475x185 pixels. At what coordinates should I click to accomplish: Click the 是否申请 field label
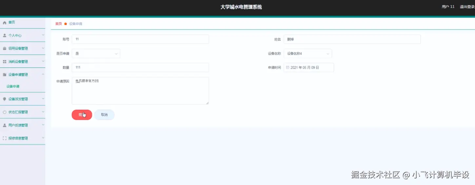point(63,53)
